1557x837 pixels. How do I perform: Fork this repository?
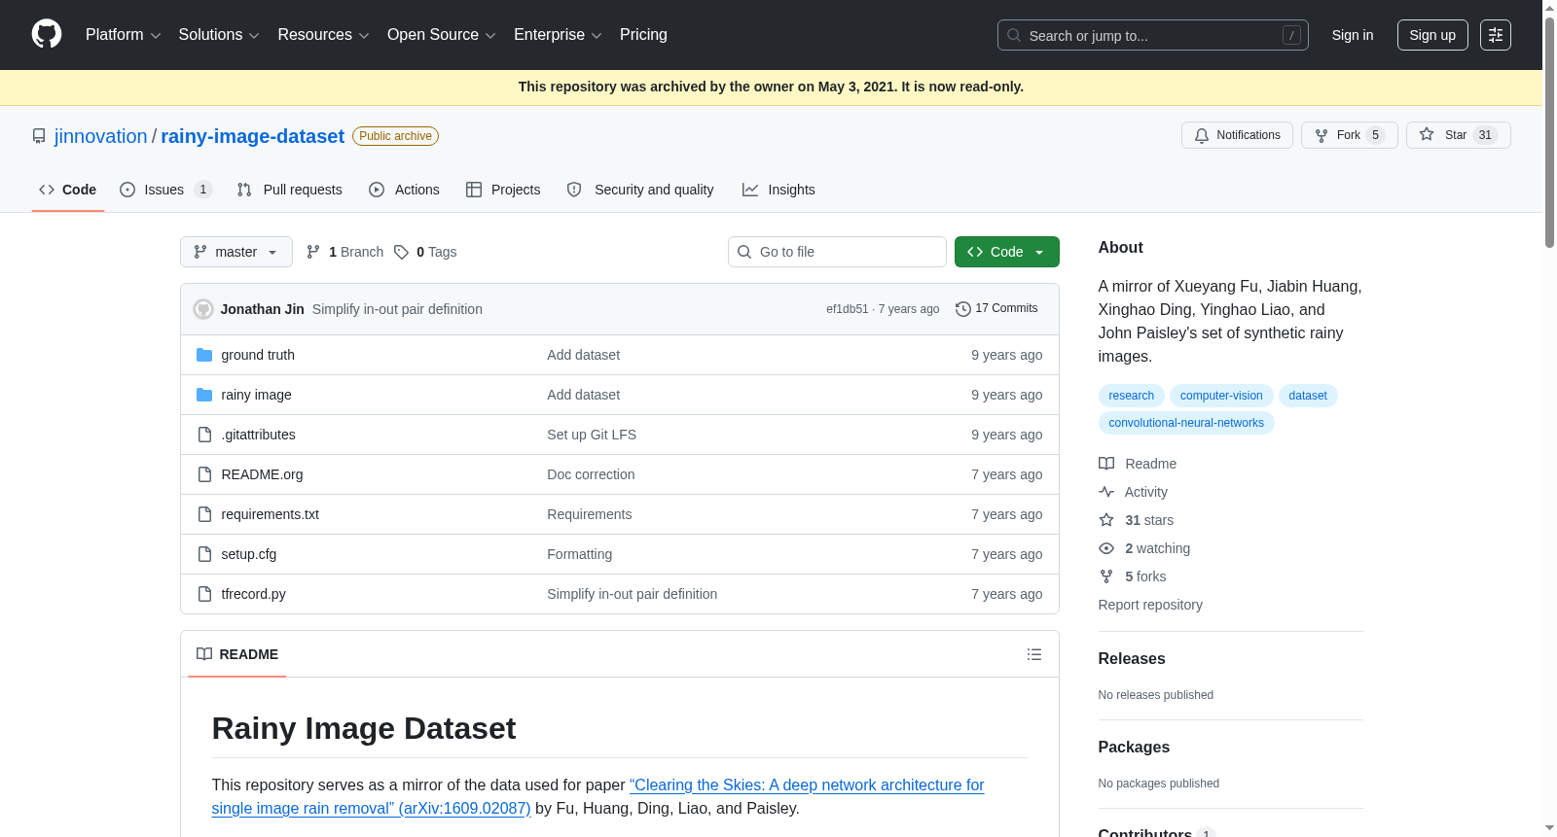[1350, 135]
